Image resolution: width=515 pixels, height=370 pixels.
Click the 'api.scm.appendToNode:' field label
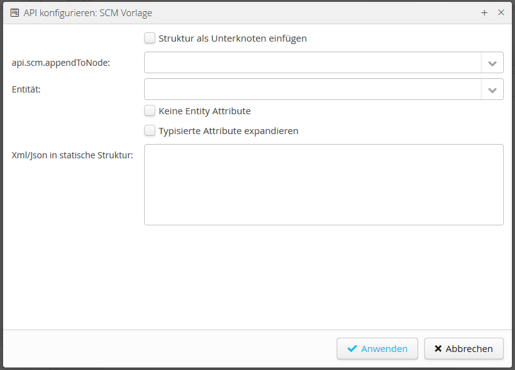[61, 63]
